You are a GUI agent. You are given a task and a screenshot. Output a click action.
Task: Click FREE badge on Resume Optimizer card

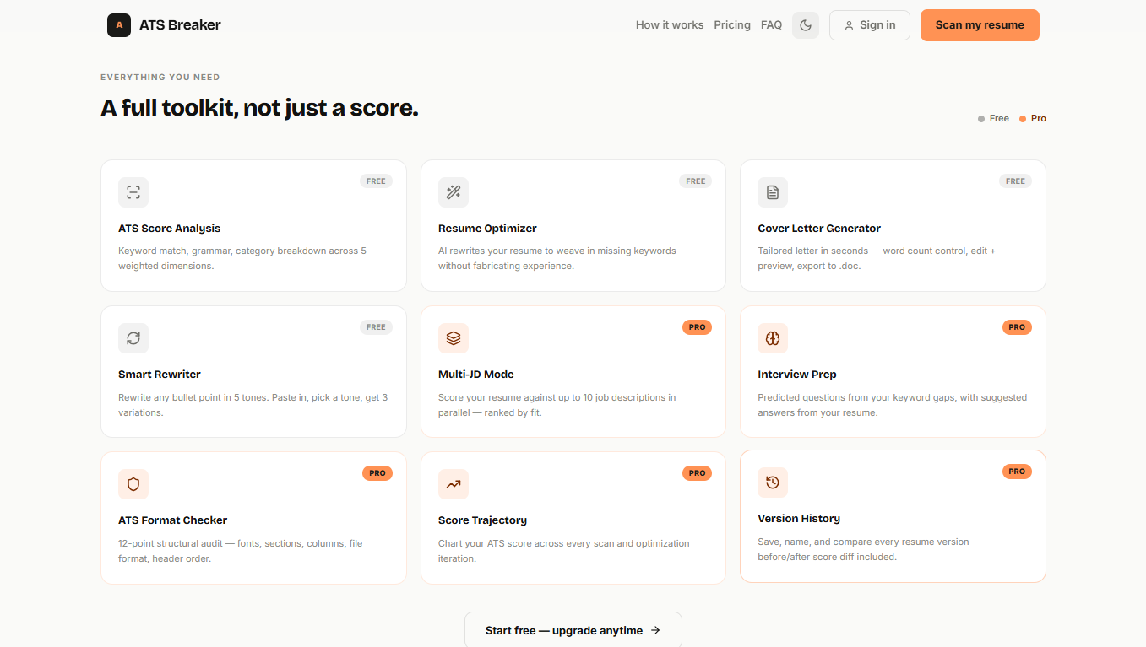coord(696,181)
